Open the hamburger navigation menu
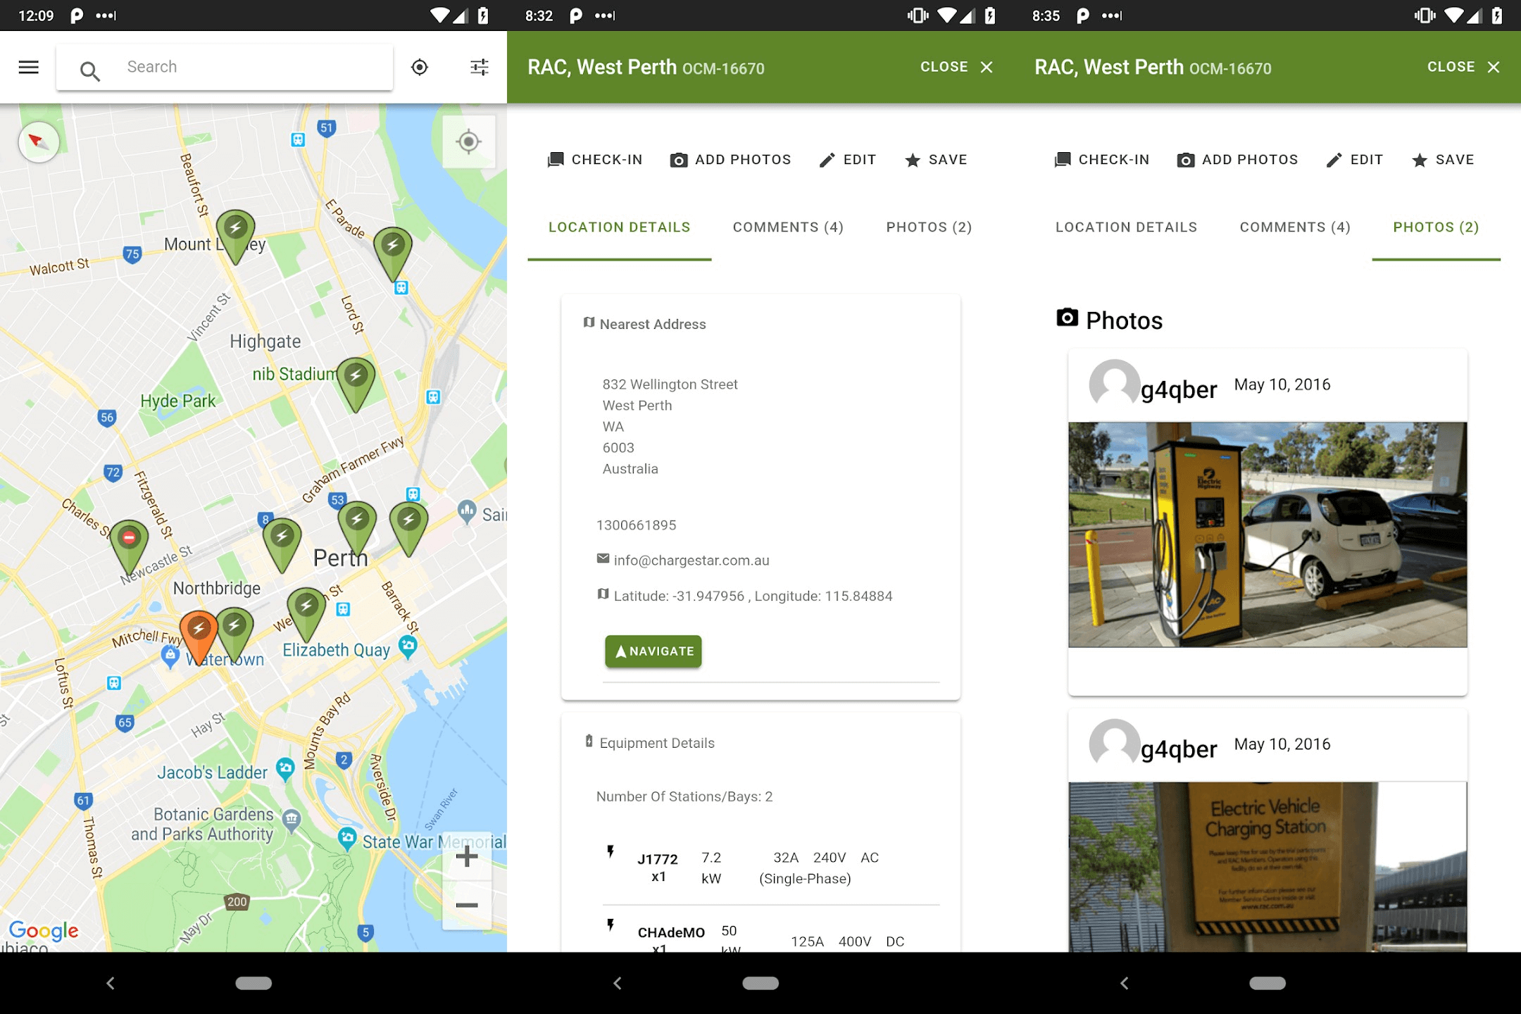 pos(28,66)
